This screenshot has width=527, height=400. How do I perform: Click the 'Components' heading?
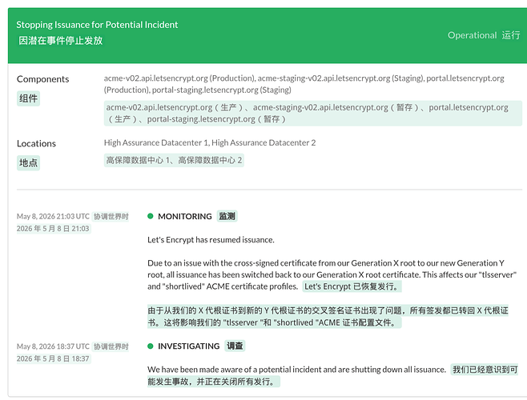point(43,79)
